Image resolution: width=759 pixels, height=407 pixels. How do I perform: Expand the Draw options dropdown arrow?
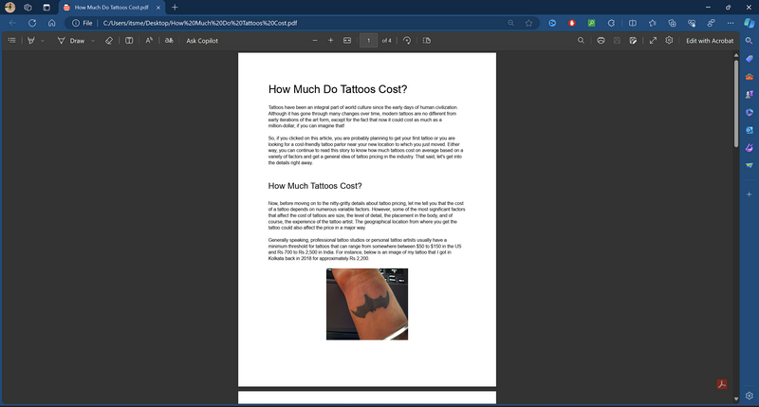93,41
